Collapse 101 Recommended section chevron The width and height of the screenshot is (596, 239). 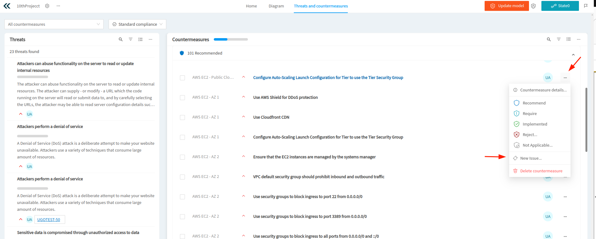[573, 55]
